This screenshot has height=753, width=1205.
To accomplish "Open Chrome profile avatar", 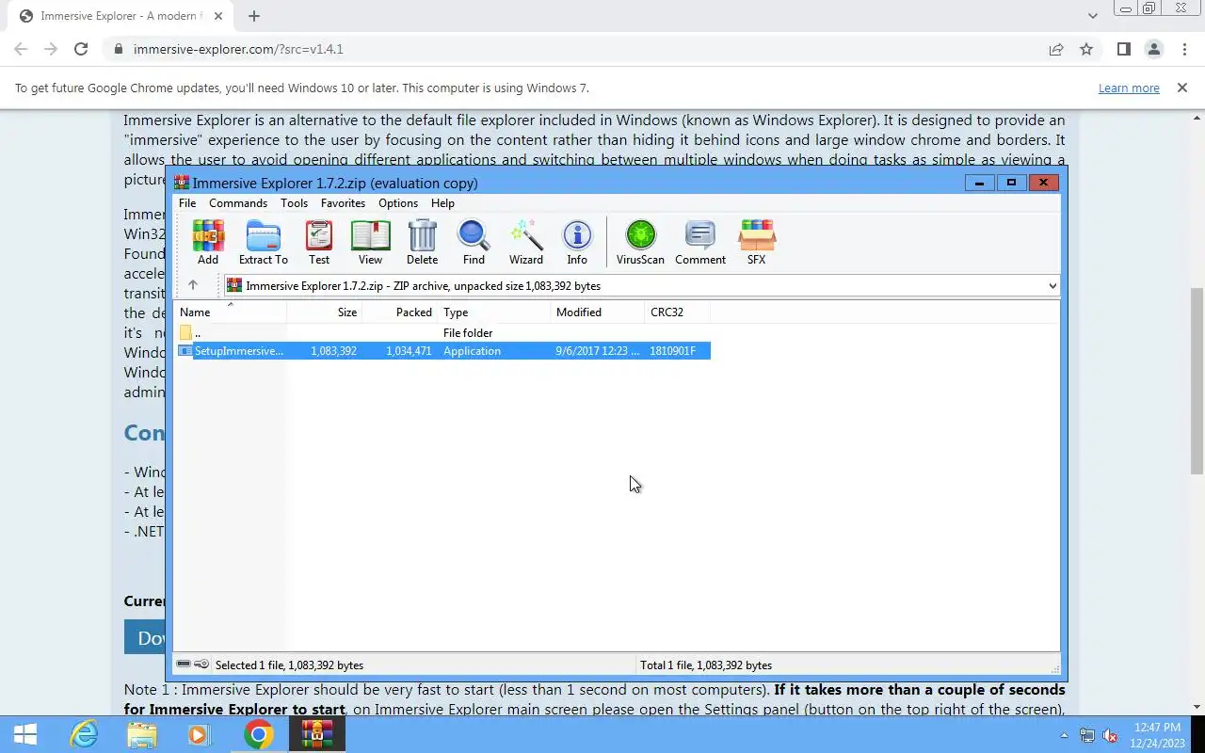I will (x=1153, y=49).
